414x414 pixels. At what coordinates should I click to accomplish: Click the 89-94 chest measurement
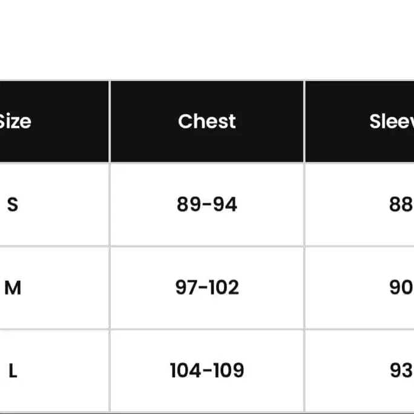(207, 205)
